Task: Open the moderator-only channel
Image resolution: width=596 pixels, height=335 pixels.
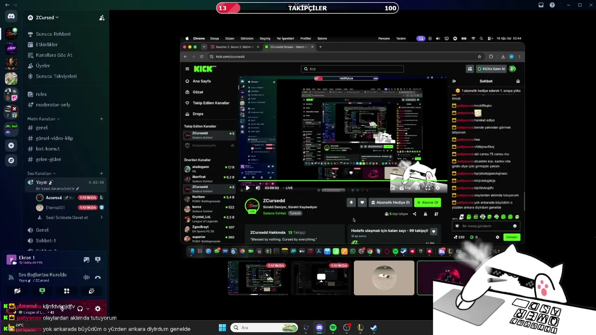Action: 66,105
